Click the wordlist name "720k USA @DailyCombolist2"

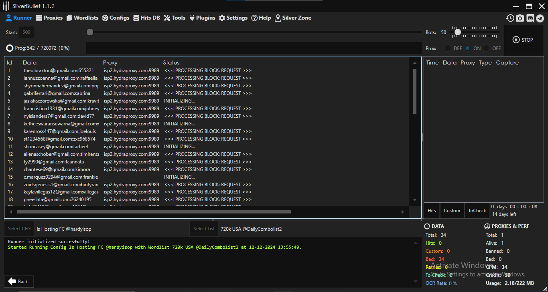(251, 229)
